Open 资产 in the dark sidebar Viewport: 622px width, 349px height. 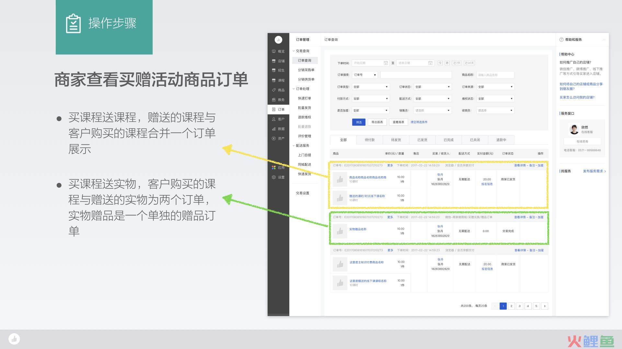click(x=278, y=138)
